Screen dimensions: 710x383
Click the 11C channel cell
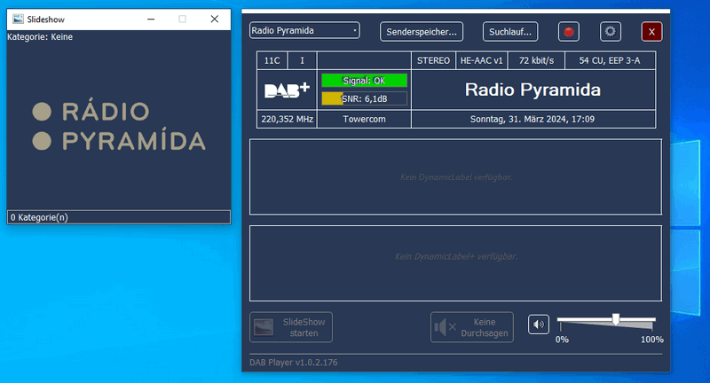[272, 60]
